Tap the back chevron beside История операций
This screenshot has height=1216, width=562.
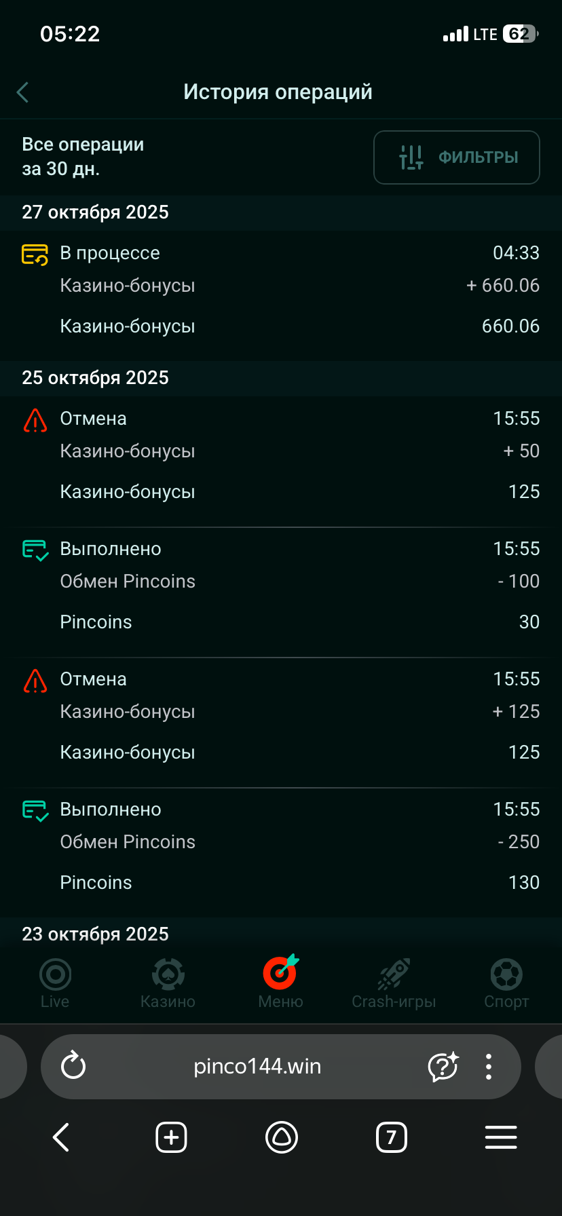23,92
